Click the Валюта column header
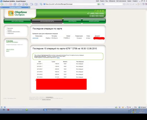Image resolution: width=147 pixels, height=120 pixels. tap(65, 62)
